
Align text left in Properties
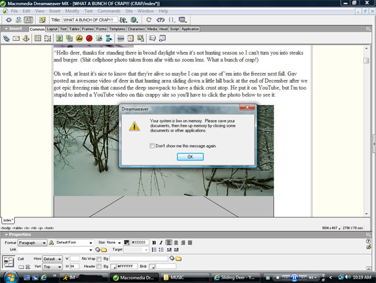pyautogui.click(x=169, y=242)
